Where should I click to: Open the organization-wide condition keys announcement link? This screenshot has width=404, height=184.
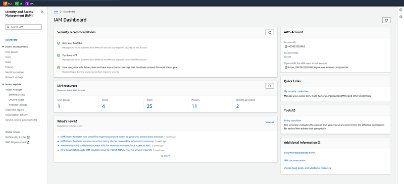[106, 150]
